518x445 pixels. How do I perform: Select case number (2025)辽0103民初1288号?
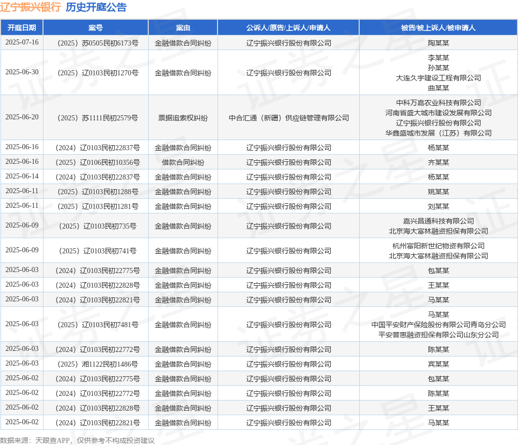[98, 192]
